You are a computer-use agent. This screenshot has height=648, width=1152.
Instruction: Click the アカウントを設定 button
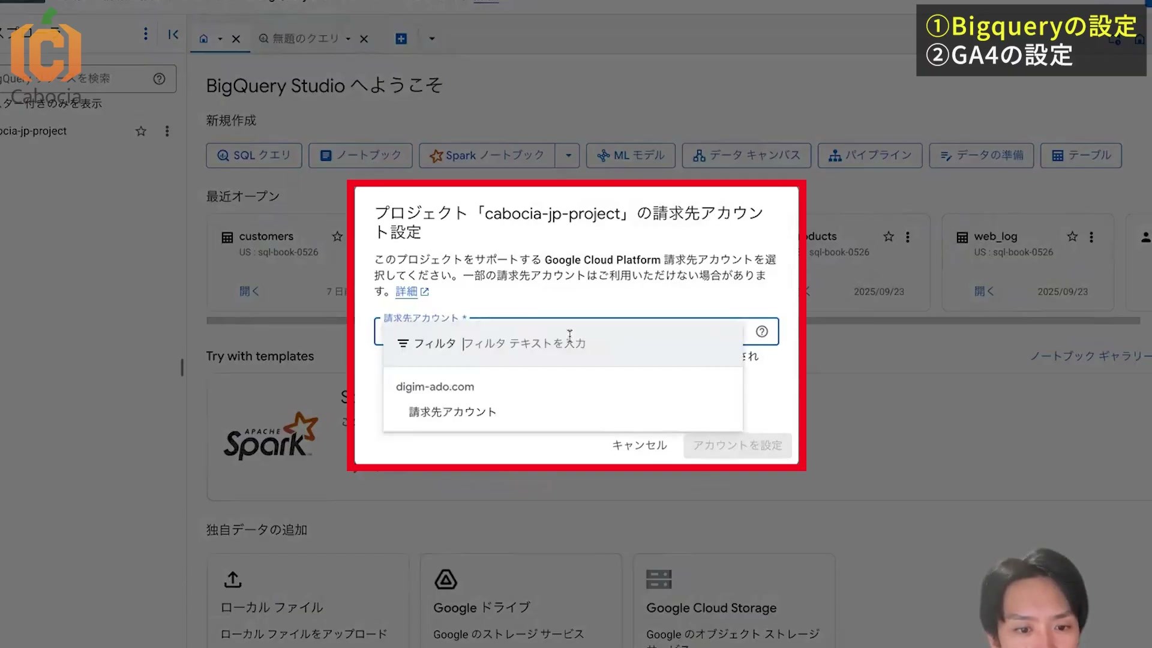[x=737, y=445]
